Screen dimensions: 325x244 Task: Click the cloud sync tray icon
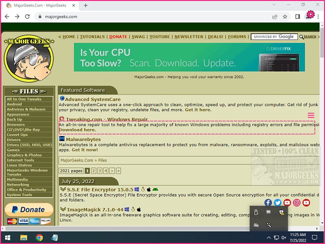(x=256, y=224)
